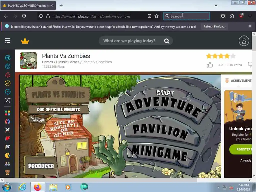Open File Explorer from the taskbar
Screen dimensions: 256x192
point(53,187)
